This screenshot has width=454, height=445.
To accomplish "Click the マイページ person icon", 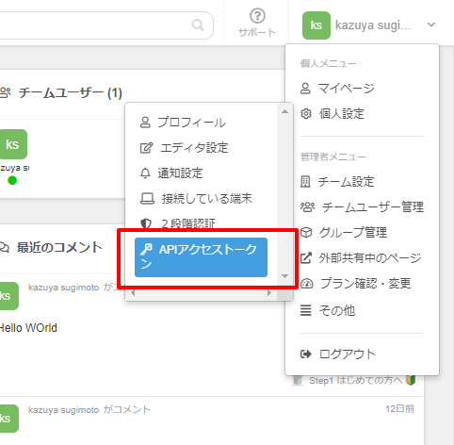I will click(x=305, y=89).
